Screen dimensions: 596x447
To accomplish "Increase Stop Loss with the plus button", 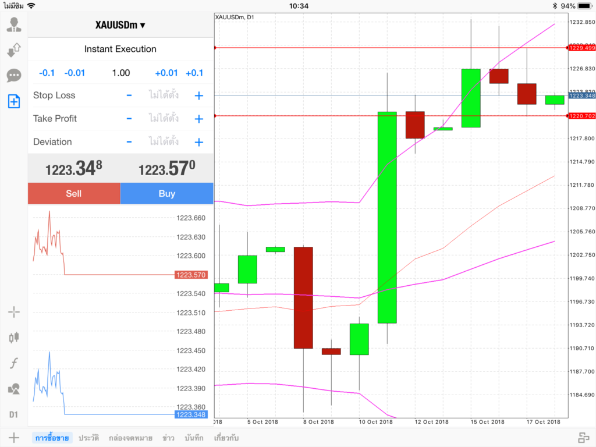I will (x=198, y=95).
